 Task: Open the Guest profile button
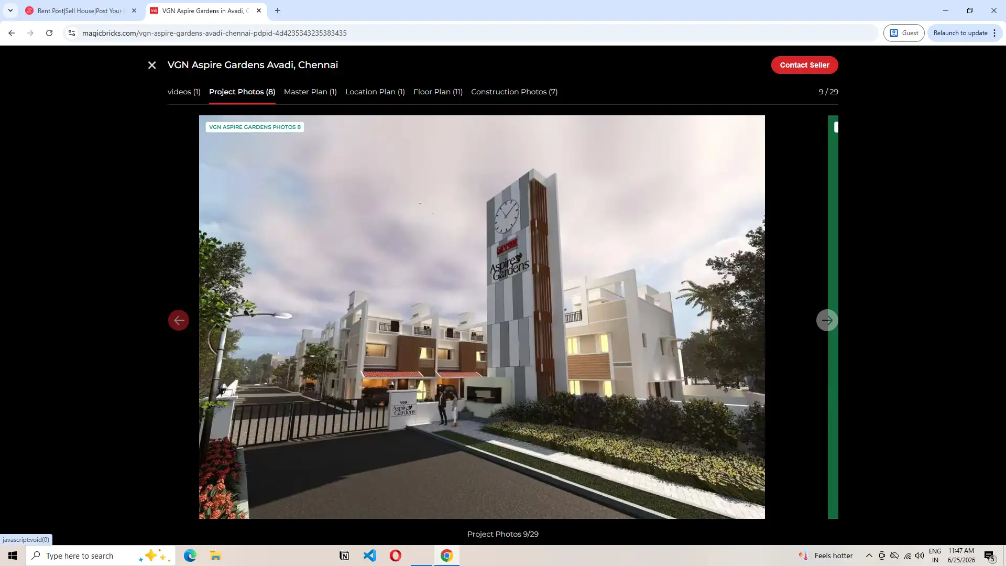pyautogui.click(x=904, y=33)
